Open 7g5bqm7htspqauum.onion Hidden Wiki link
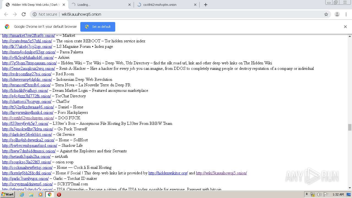 pos(29,63)
